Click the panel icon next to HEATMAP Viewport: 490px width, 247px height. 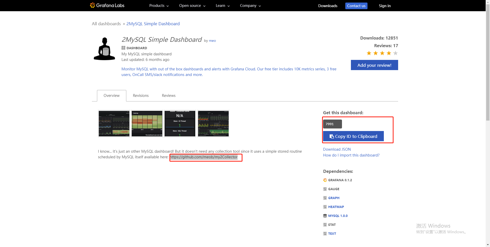325,207
